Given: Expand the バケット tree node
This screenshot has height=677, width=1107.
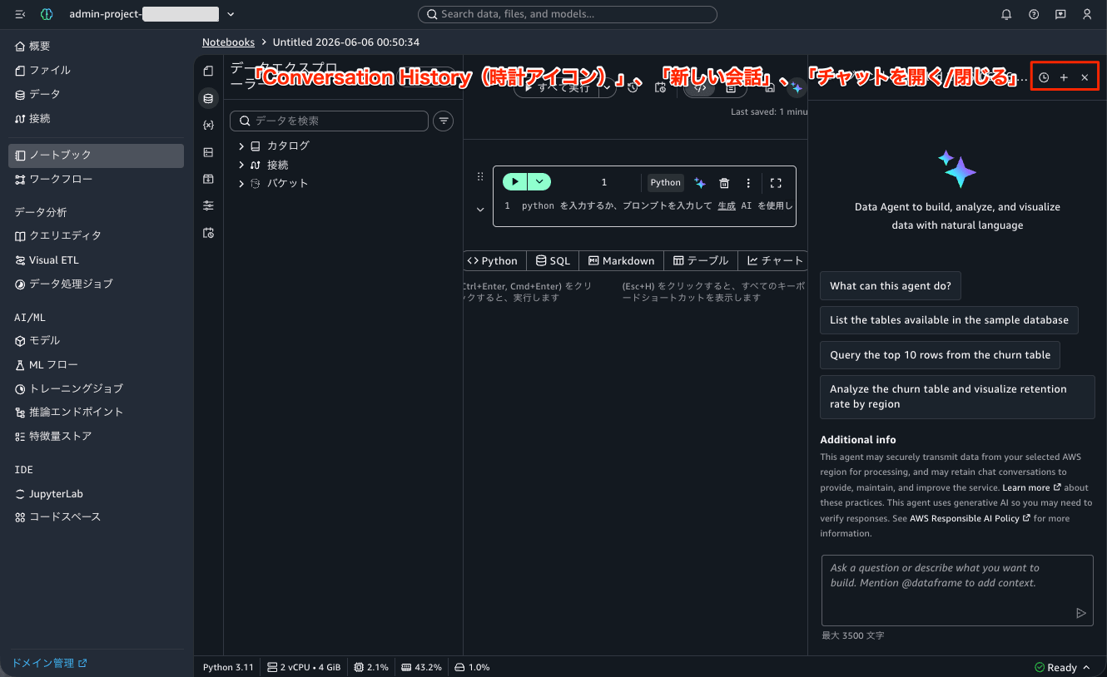Looking at the screenshot, I should (241, 183).
